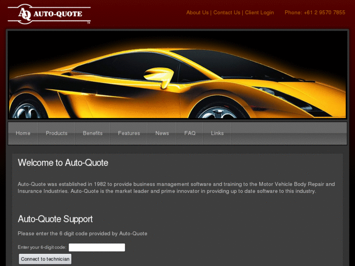
Task: Click the Welcome to Auto-Quote heading
Action: (63, 163)
